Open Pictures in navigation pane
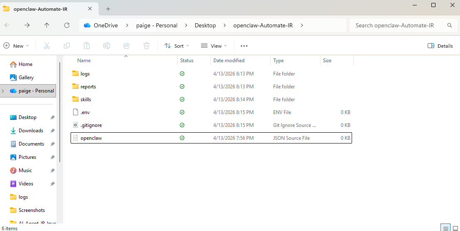The image size is (460, 231). pyautogui.click(x=27, y=157)
